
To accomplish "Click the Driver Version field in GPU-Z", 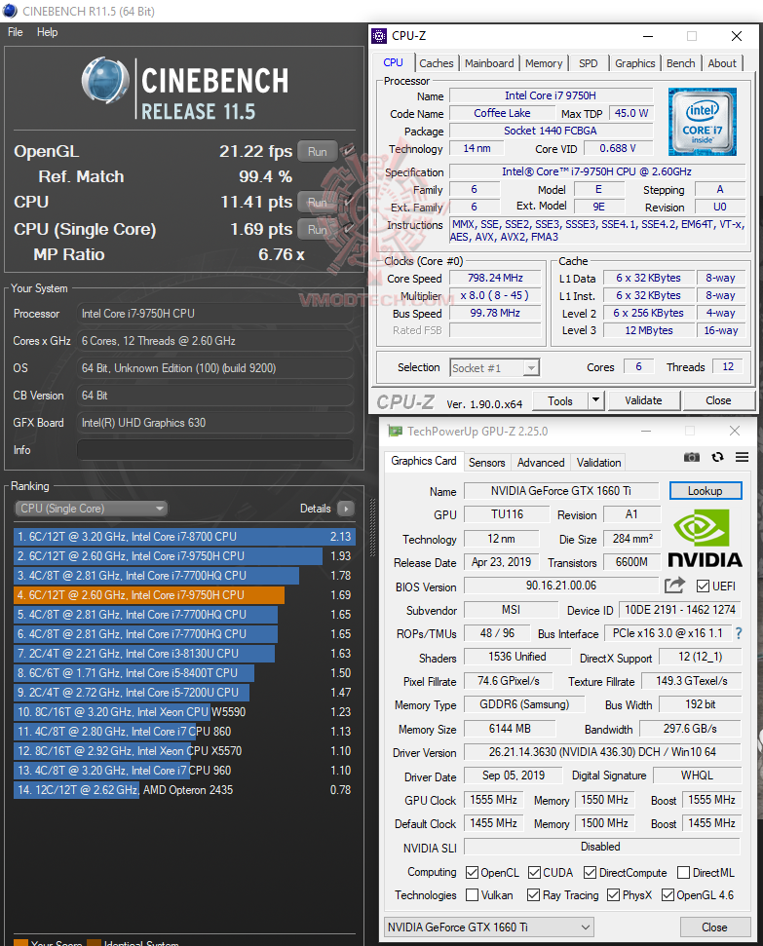I will 602,752.
